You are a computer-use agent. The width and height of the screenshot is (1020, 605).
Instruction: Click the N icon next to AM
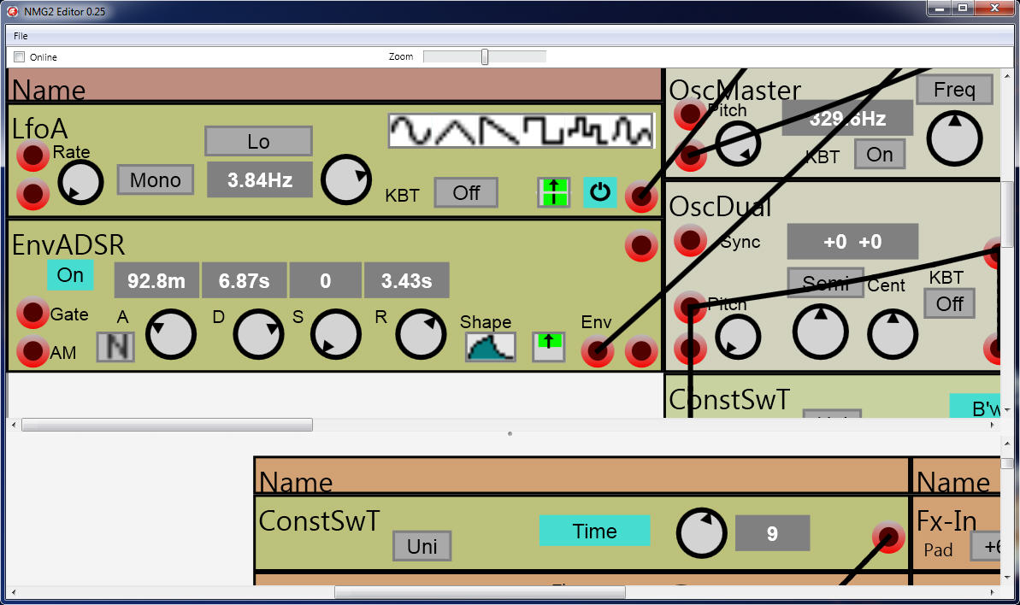pyautogui.click(x=115, y=347)
